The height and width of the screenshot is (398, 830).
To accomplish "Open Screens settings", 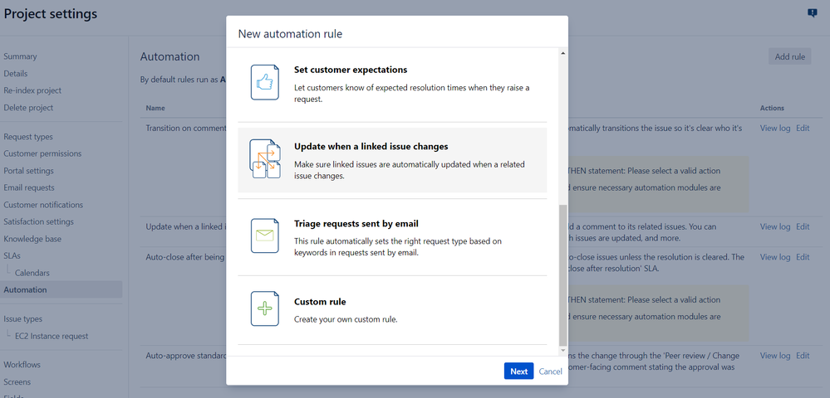I will pos(17,381).
